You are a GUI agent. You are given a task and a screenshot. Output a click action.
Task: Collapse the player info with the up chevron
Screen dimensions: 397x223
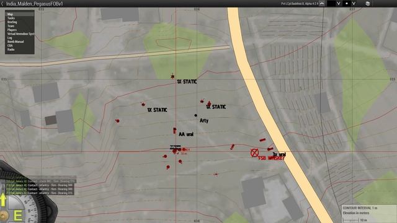tap(322, 4)
